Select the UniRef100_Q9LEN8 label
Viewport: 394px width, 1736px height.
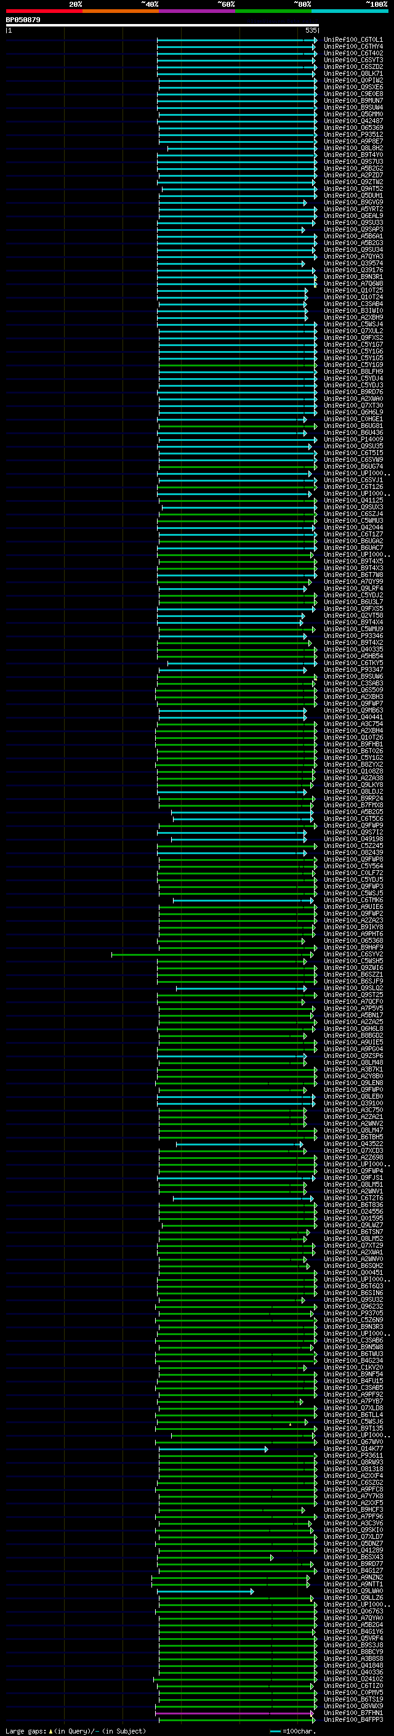pyautogui.click(x=353, y=1083)
